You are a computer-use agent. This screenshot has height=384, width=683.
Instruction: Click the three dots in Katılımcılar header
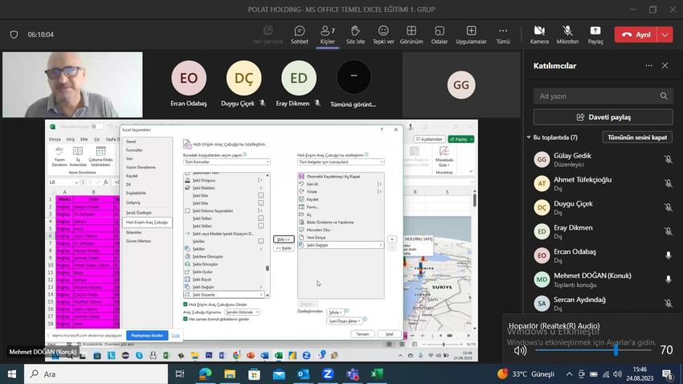pos(648,66)
